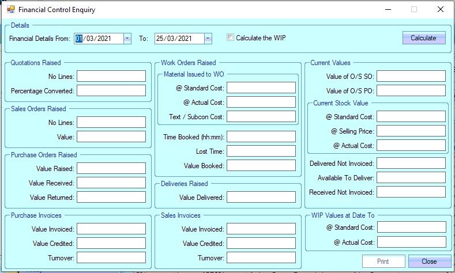Select the Percentage Converted field

111,90
